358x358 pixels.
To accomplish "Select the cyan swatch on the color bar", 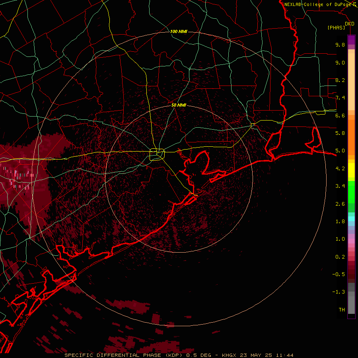I will [x=351, y=219].
